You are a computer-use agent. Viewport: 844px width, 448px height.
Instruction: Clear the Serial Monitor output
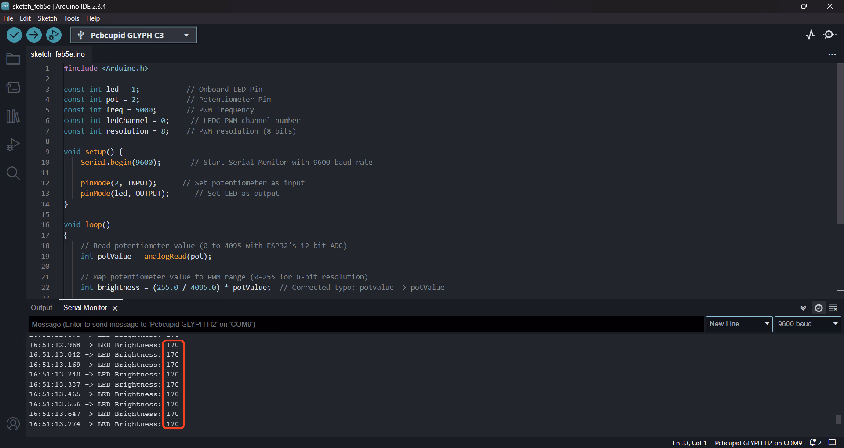click(x=833, y=308)
